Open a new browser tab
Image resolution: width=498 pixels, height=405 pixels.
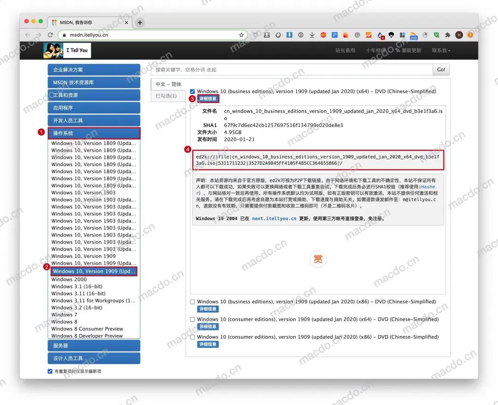(140, 23)
